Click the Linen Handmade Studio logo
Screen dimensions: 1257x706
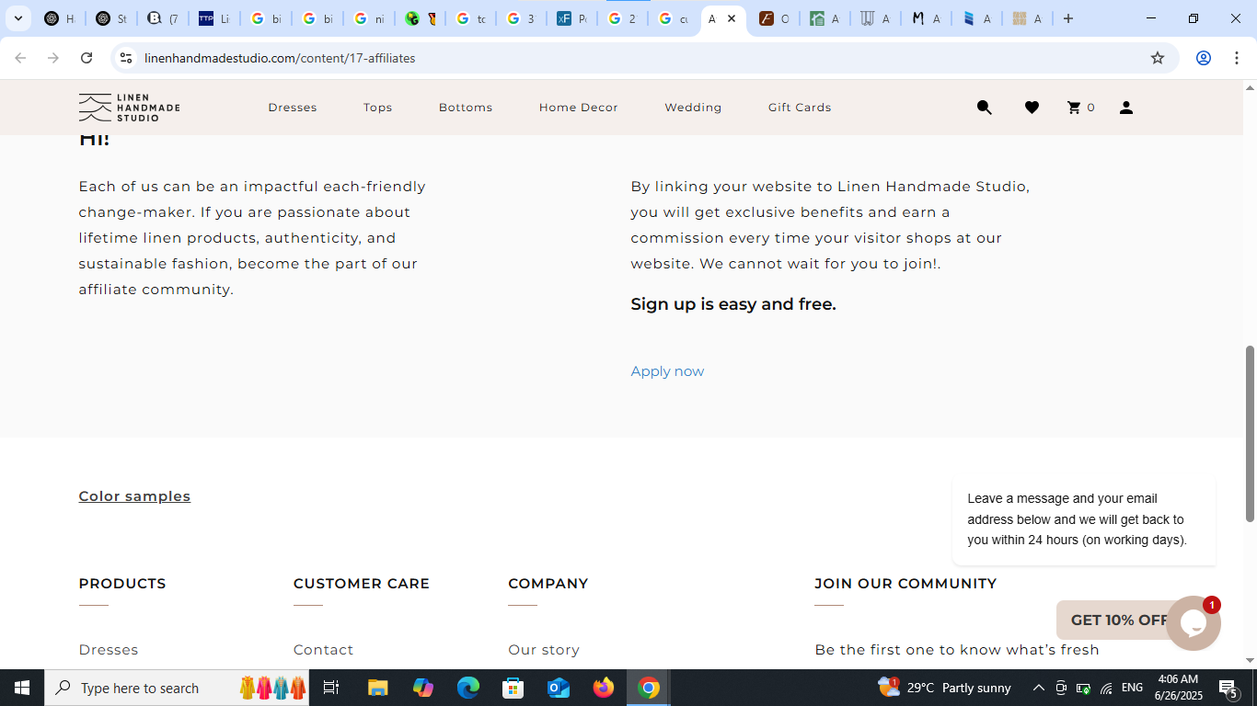coord(129,108)
